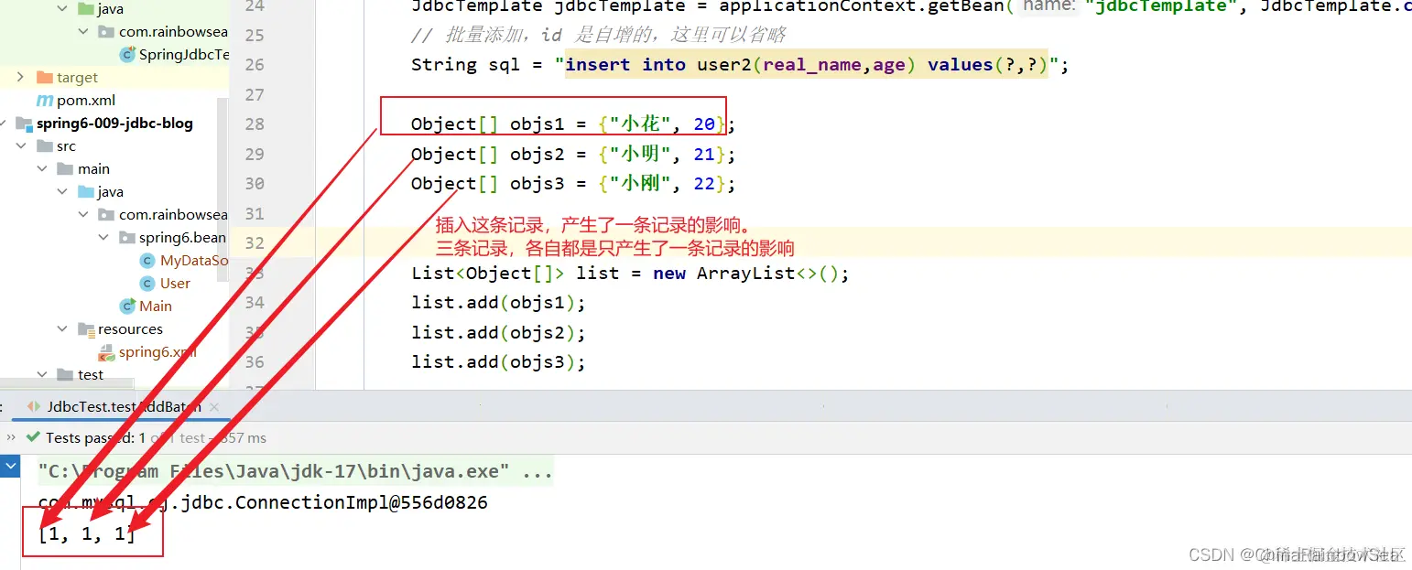Click the spring6-009-jdbc-blog module icon
The image size is (1412, 570).
[x=24, y=124]
